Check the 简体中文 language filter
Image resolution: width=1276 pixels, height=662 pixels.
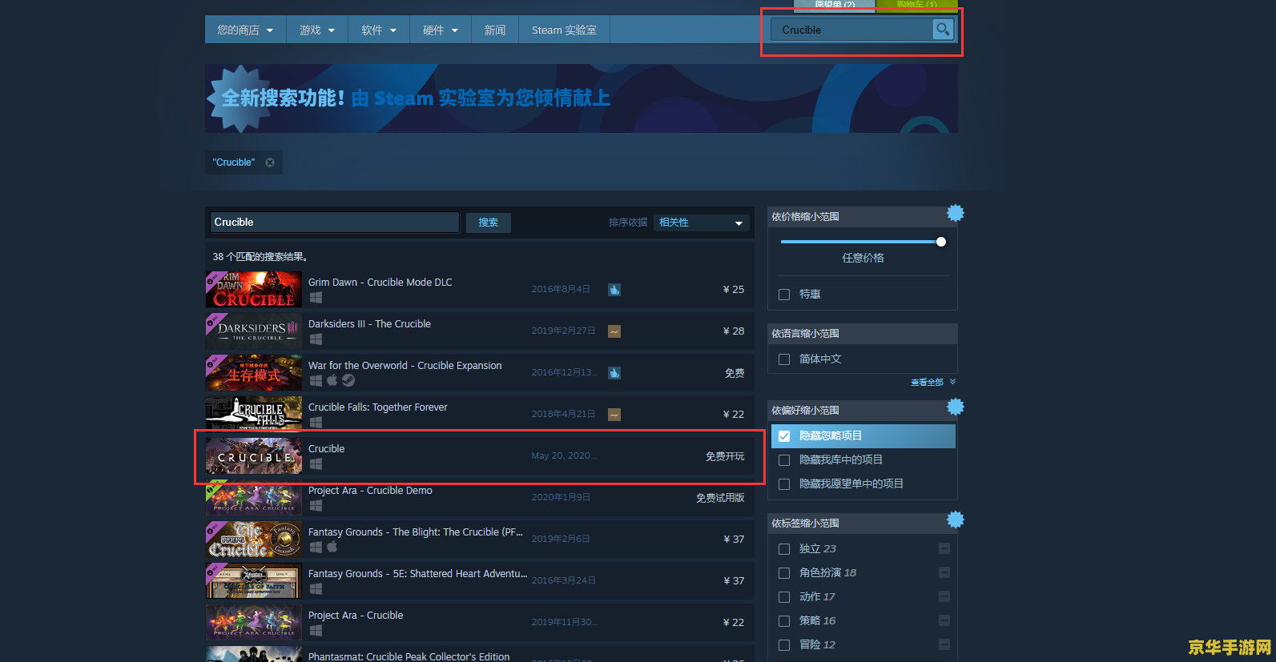(784, 359)
